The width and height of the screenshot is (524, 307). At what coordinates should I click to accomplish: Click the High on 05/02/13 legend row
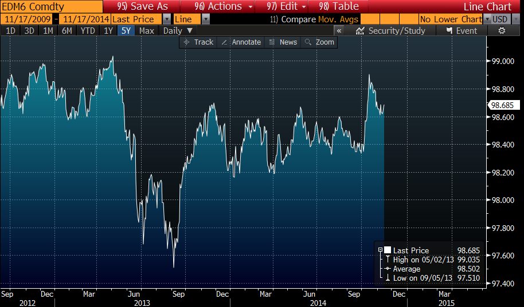(433, 260)
